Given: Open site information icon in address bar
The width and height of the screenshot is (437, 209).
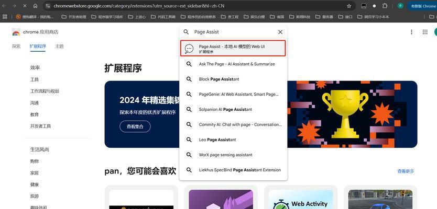Looking at the screenshot, I should [x=48, y=6].
